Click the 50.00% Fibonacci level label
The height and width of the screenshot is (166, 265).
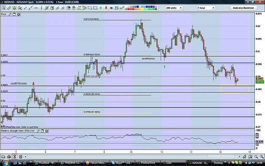point(92,94)
